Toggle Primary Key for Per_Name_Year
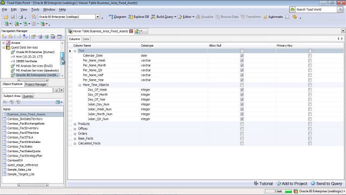 (x=310, y=80)
